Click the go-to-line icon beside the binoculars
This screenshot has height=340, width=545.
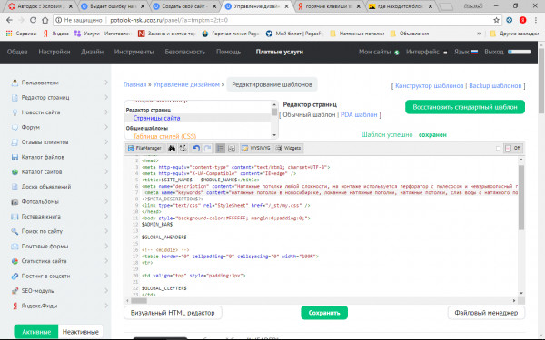click(183, 148)
